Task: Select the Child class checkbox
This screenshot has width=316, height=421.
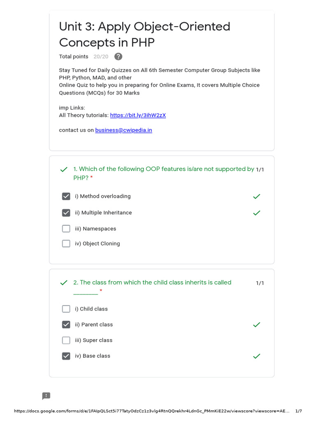Action: pyautogui.click(x=66, y=309)
